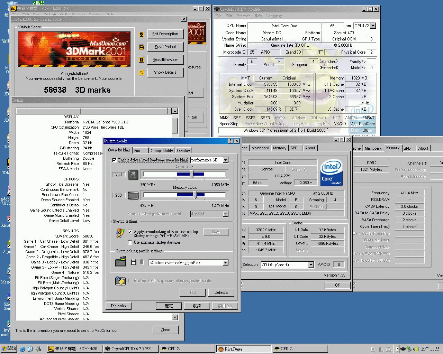Screen dimensions: 443x354
Task: Enable driver-level hardware overclocking checkbox
Action: [114, 160]
